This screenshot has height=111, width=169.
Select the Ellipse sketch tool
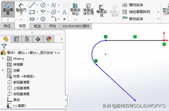(x=54, y=12)
